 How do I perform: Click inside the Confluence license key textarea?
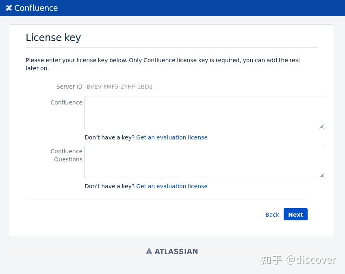(204, 113)
